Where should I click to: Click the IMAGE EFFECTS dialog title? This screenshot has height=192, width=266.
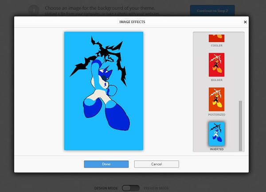132,21
